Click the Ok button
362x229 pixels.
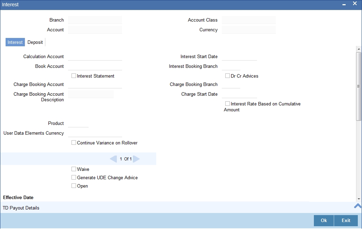click(x=323, y=220)
